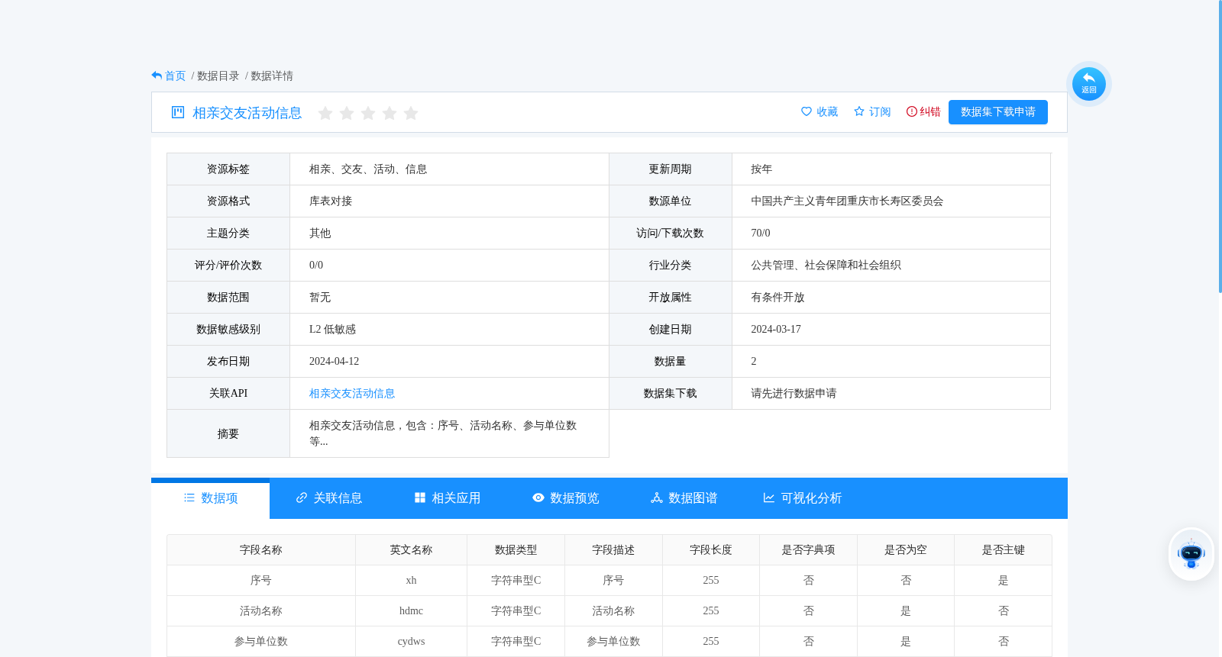This screenshot has height=657, width=1222.
Task: Click the 订阅 text link
Action: click(880, 111)
